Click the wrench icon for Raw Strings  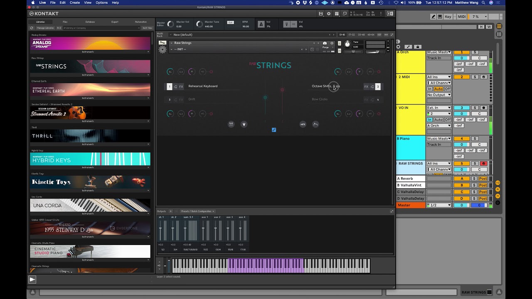tap(163, 43)
